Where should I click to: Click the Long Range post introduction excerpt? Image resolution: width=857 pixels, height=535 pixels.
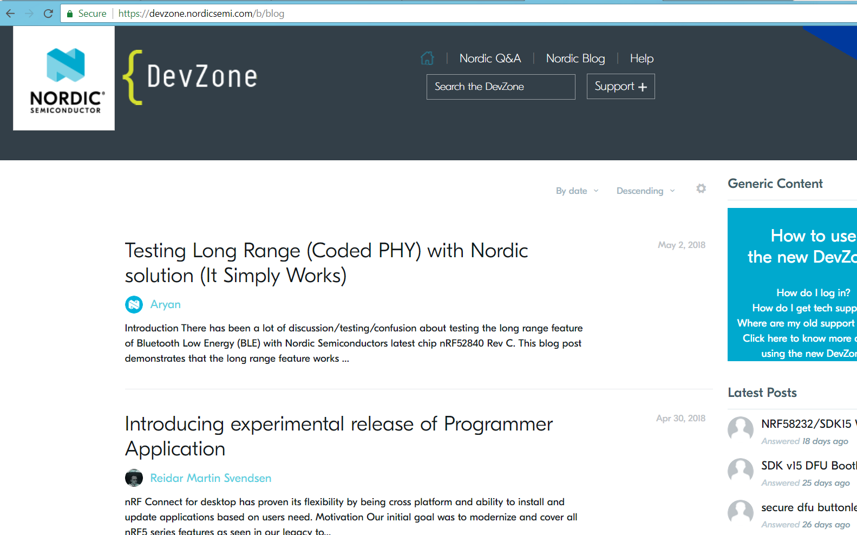coord(354,343)
